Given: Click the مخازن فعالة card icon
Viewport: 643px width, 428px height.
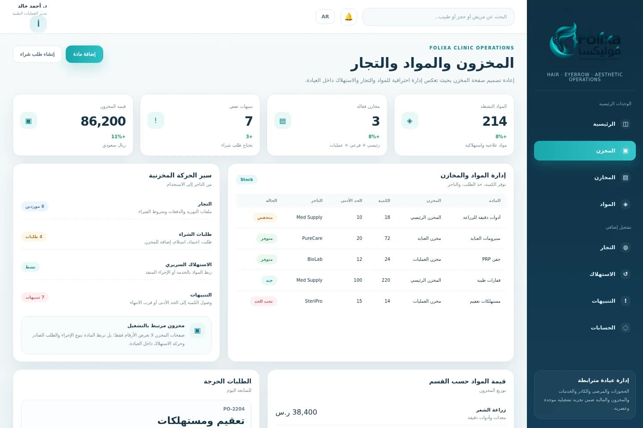Looking at the screenshot, I should point(283,120).
